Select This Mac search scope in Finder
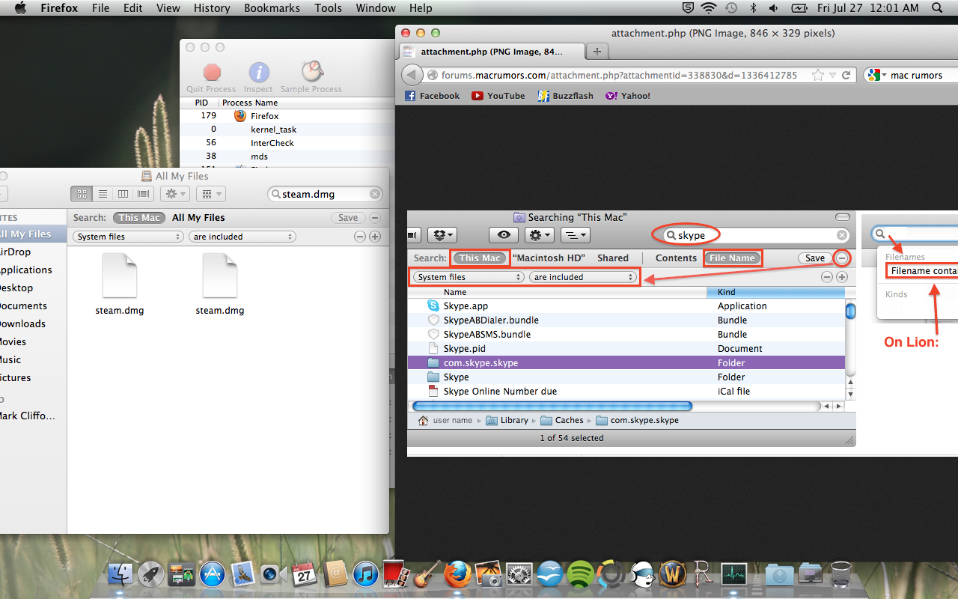 click(139, 218)
